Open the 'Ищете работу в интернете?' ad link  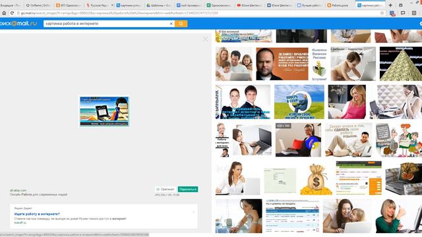[x=37, y=214]
